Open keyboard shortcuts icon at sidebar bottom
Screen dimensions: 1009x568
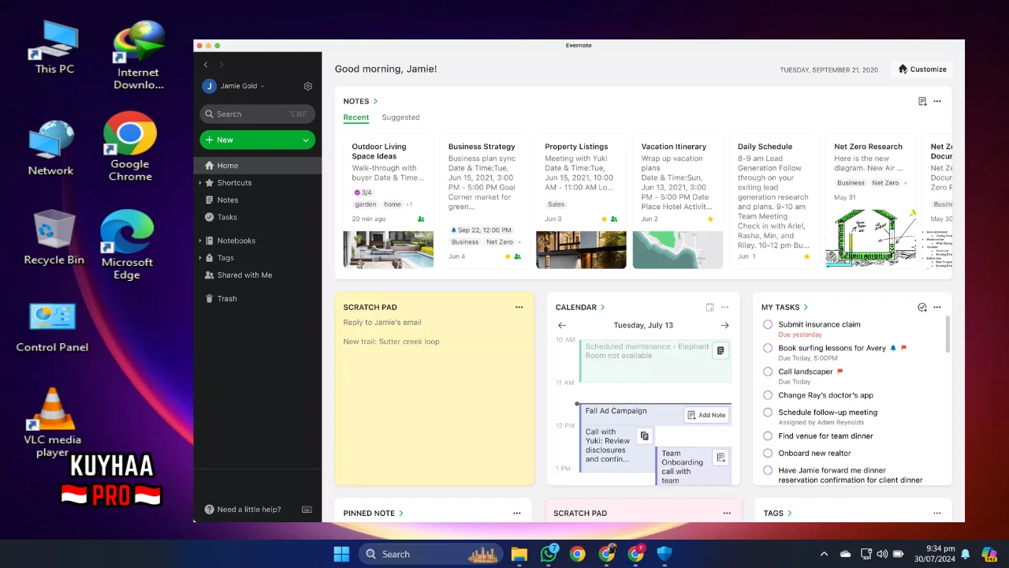coord(307,510)
